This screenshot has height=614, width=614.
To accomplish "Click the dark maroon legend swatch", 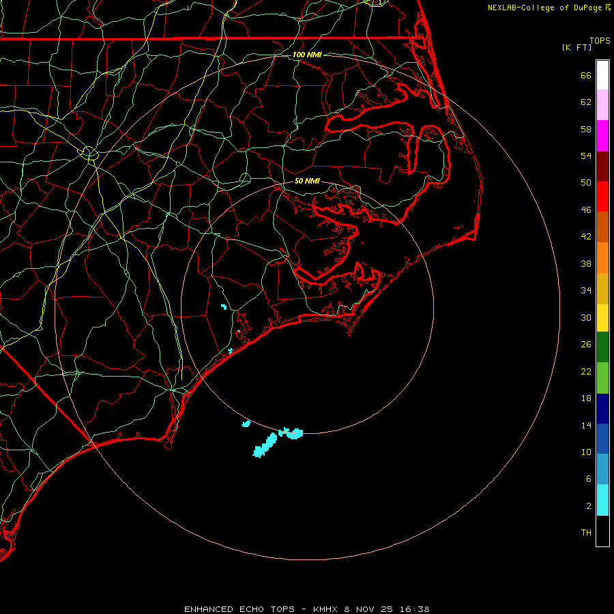I will pyautogui.click(x=602, y=166).
